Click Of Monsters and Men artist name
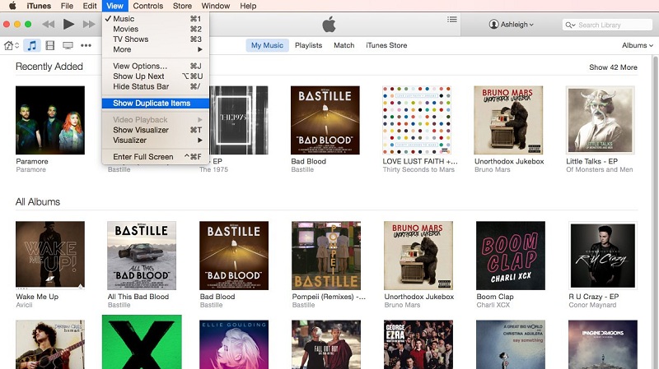 (600, 169)
